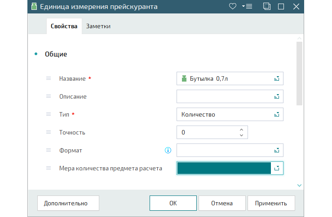Open the title bar list menu icon
Image resolution: width=332 pixels, height=217 pixels.
[x=247, y=6]
